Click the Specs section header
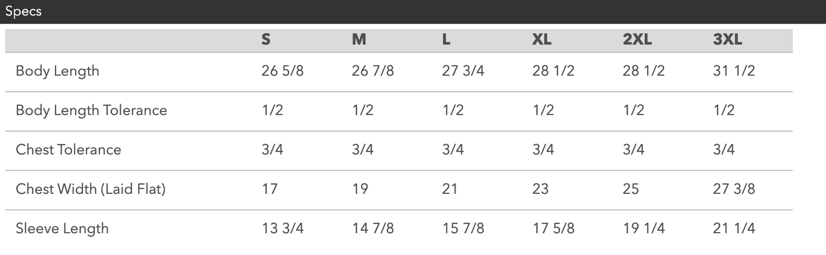The height and width of the screenshot is (255, 826). coord(23,11)
